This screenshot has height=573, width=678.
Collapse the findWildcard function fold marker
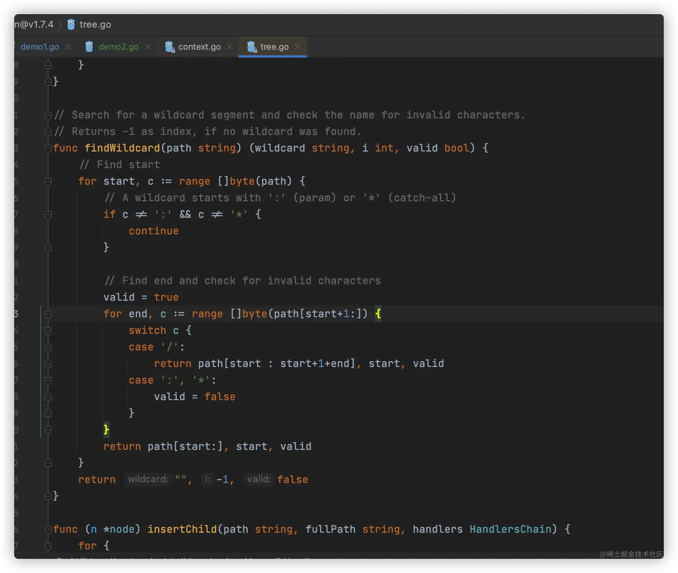point(48,148)
